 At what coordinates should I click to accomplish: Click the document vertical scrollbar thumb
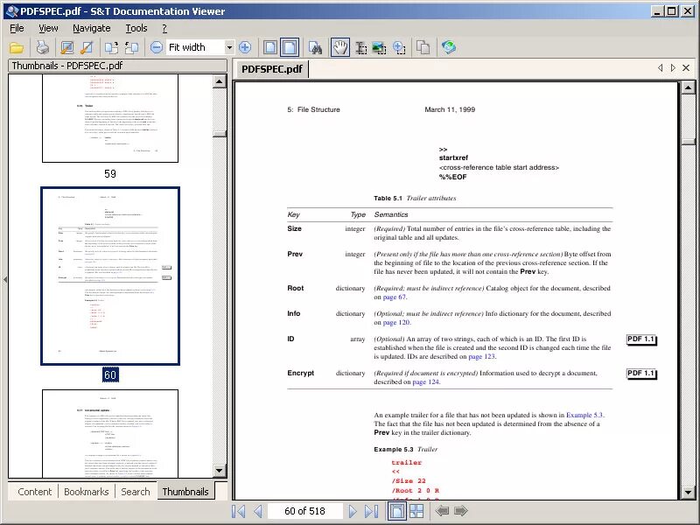click(x=688, y=142)
